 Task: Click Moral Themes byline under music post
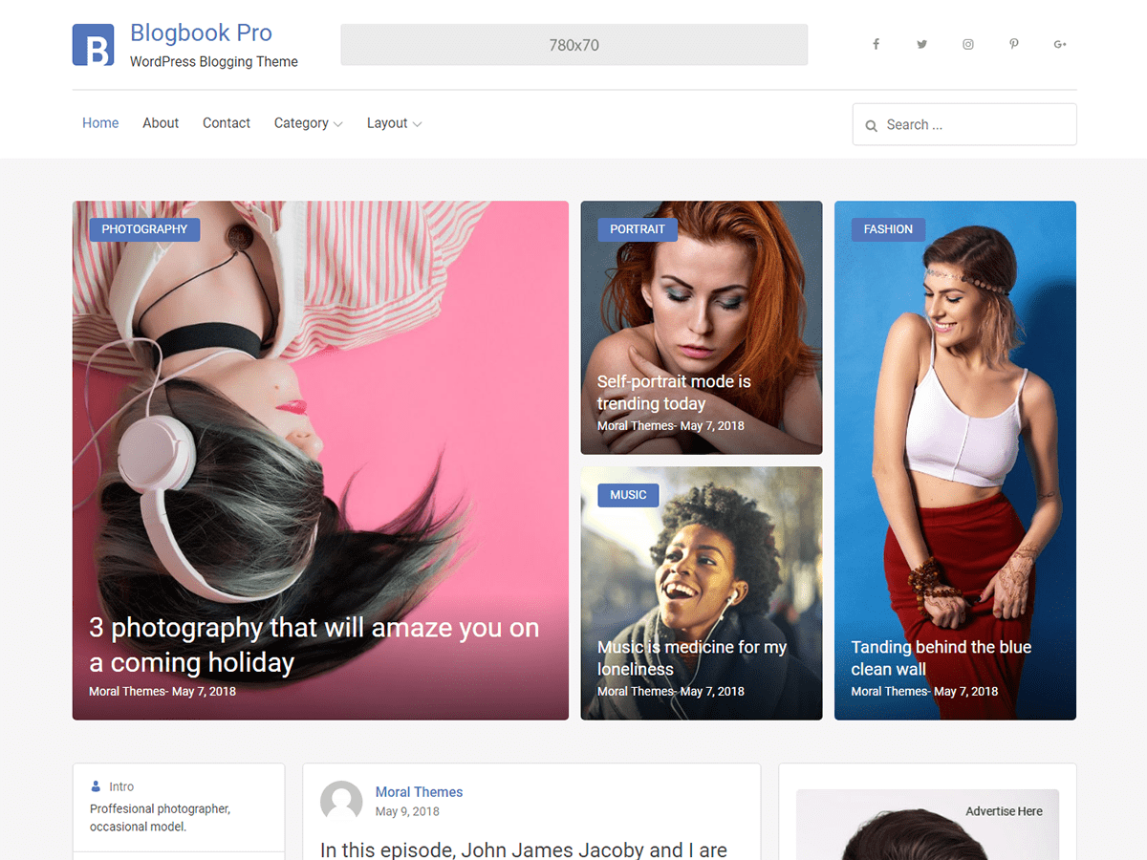(x=635, y=692)
